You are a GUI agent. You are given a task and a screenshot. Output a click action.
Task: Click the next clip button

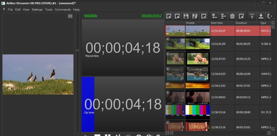pos(118,135)
